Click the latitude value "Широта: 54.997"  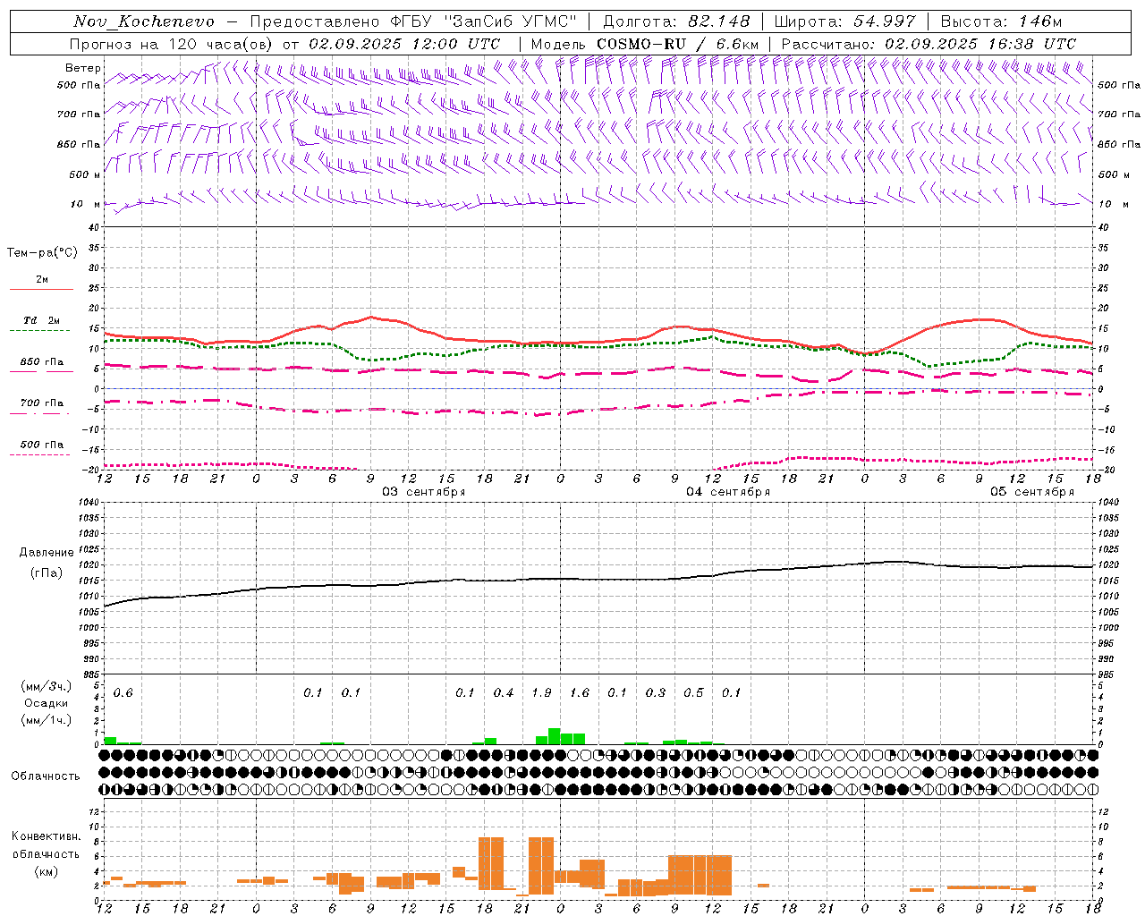point(845,21)
